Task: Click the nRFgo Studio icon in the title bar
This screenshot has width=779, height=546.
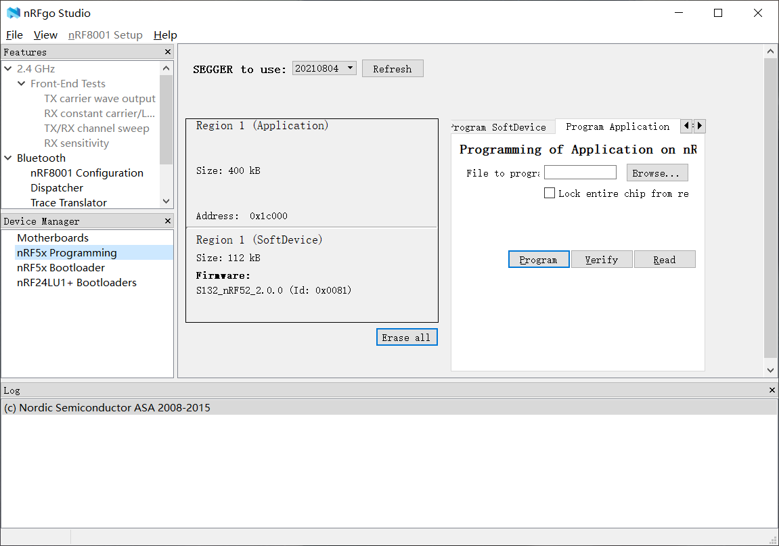Action: (12, 12)
